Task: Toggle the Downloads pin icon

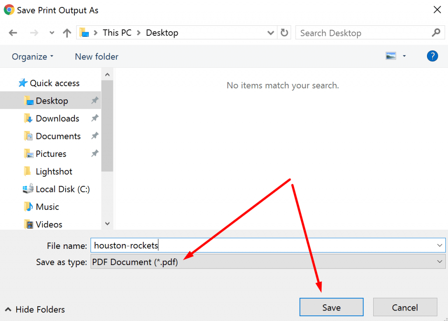Action: [x=95, y=118]
